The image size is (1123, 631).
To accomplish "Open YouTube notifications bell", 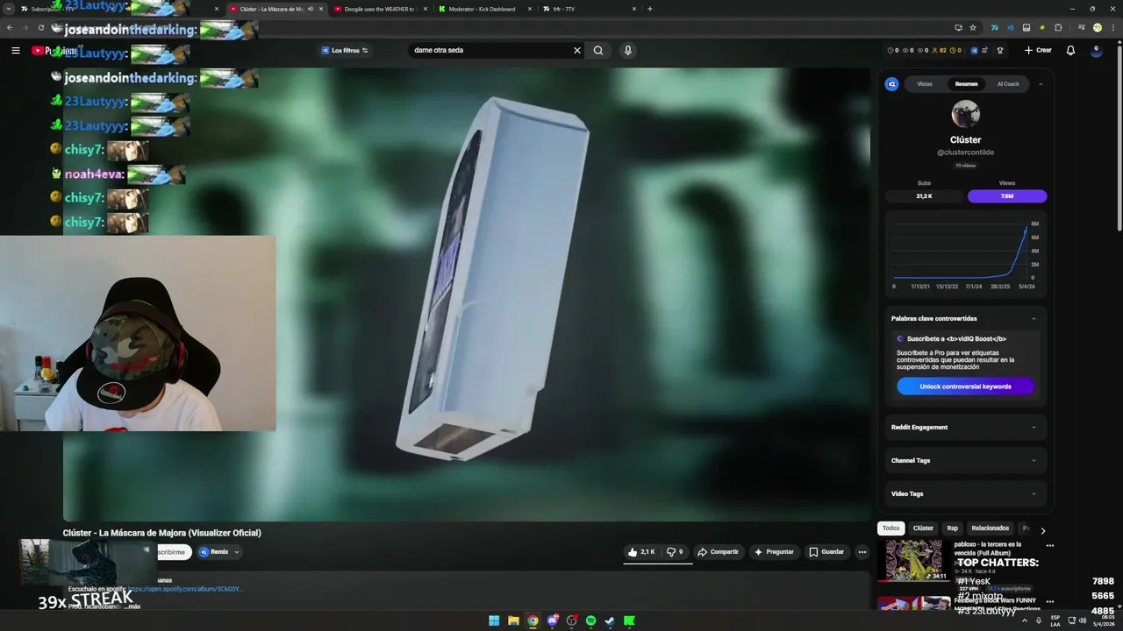I will [x=1070, y=51].
